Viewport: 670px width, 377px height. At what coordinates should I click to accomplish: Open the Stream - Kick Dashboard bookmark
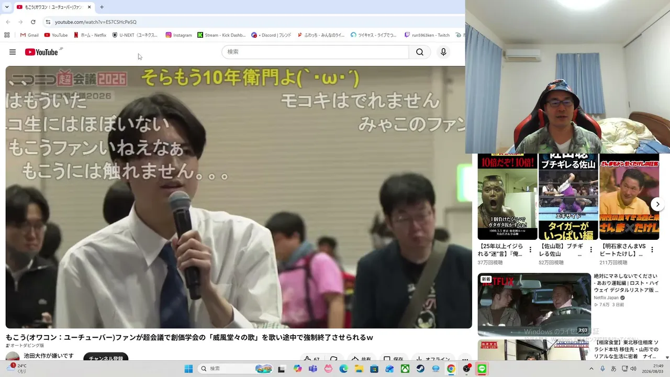[221, 35]
